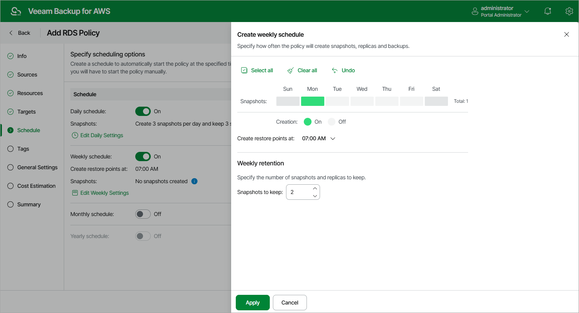
Task: Open the settings gear icon
Action: point(569,11)
